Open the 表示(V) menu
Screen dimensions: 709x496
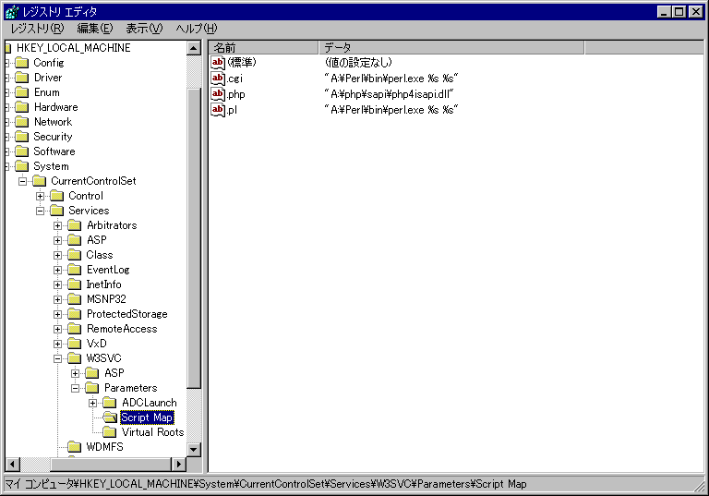tap(144, 29)
